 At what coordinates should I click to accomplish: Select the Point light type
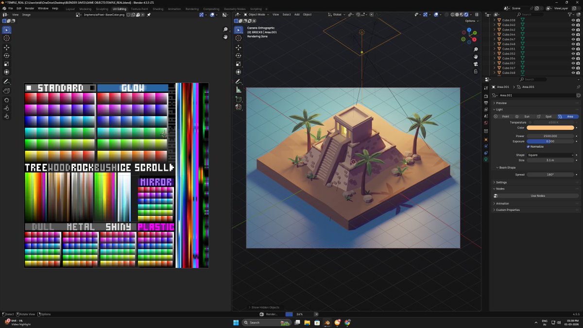point(503,117)
